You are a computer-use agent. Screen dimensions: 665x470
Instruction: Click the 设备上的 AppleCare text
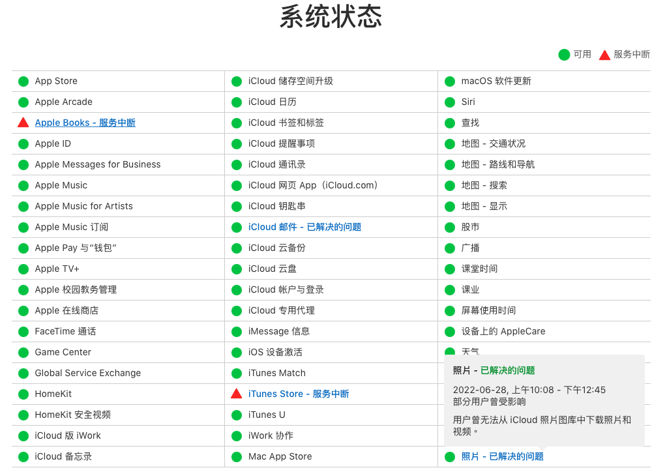pyautogui.click(x=503, y=331)
